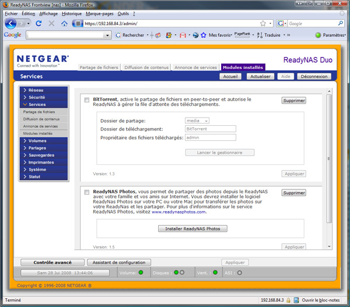Open the address bar URL history dropdown

point(270,23)
